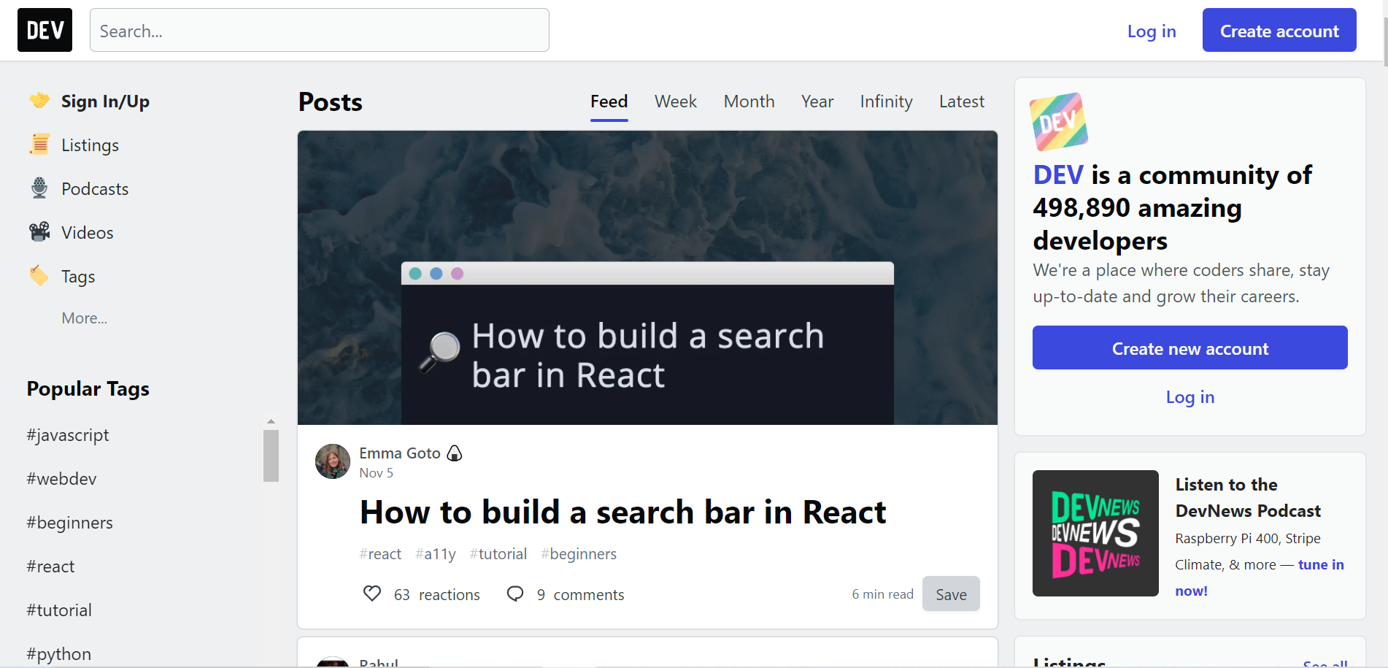Click the 6 min read text
The width and height of the screenshot is (1388, 668).
tap(882, 594)
